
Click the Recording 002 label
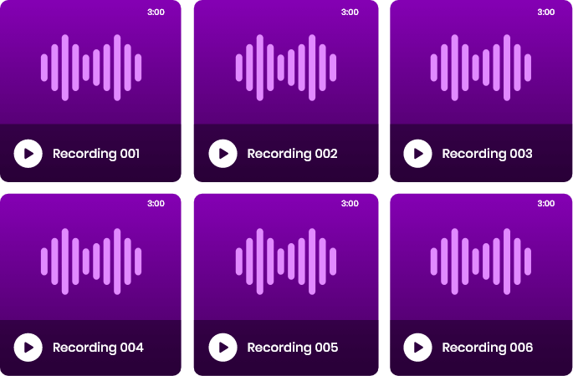pyautogui.click(x=292, y=154)
